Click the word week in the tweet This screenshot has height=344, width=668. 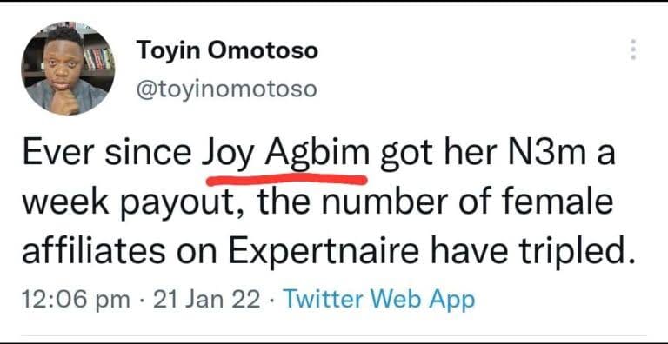(x=70, y=202)
